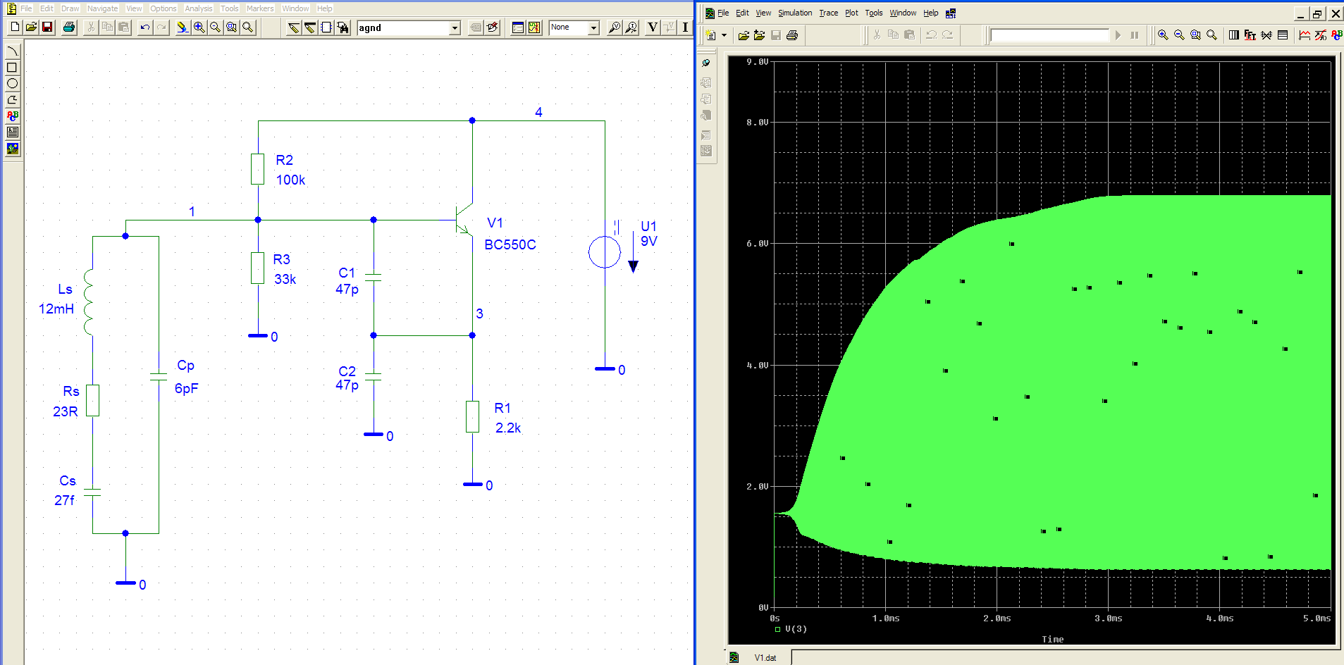
Task: Toggle bias current display I
Action: point(685,27)
